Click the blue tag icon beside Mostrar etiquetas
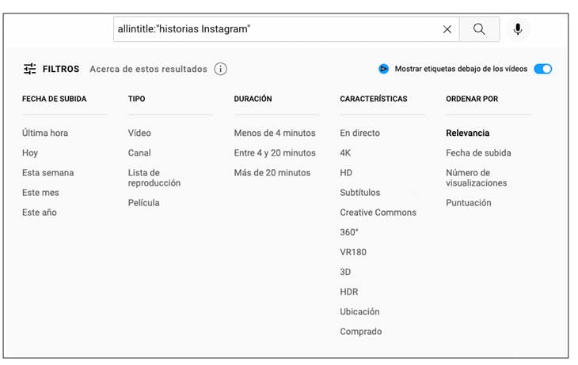This screenshot has width=578, height=365. [x=384, y=69]
